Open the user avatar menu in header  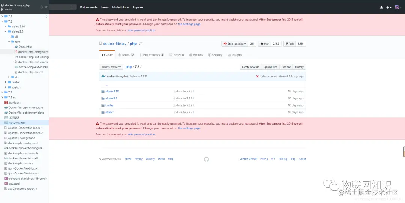398,7
